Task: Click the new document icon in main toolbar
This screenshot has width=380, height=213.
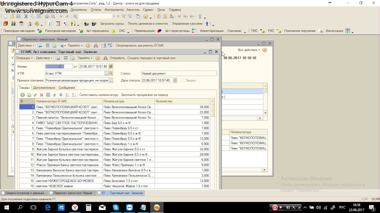Action: tap(6, 17)
